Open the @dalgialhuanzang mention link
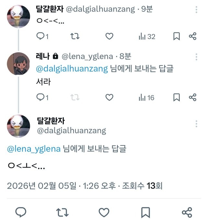 click(x=72, y=69)
